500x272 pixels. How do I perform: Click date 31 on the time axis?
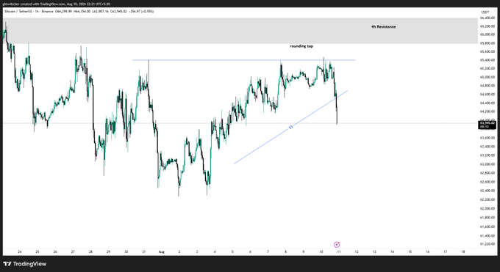[144, 251]
